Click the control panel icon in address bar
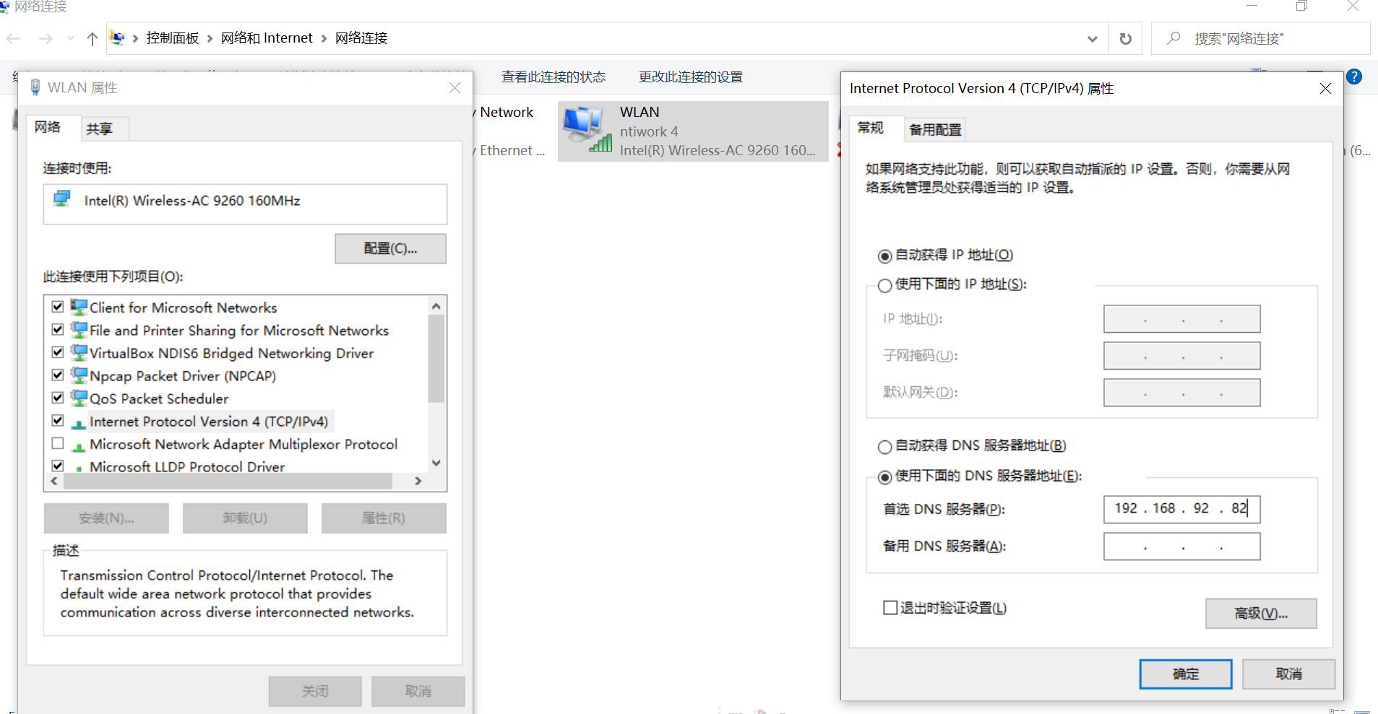 pos(118,38)
